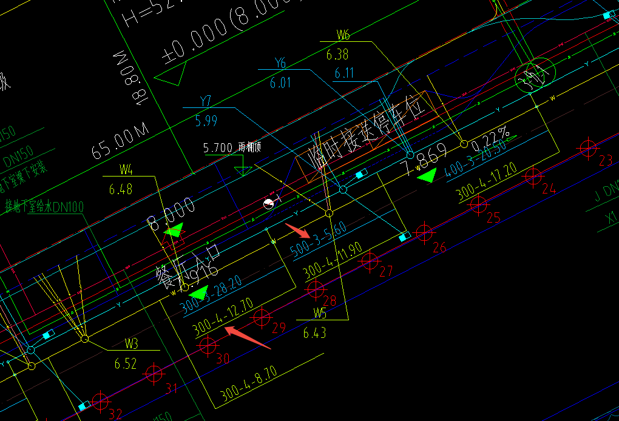Select the W5 sewage label
Screen dimensions: 619x421
(x=320, y=313)
